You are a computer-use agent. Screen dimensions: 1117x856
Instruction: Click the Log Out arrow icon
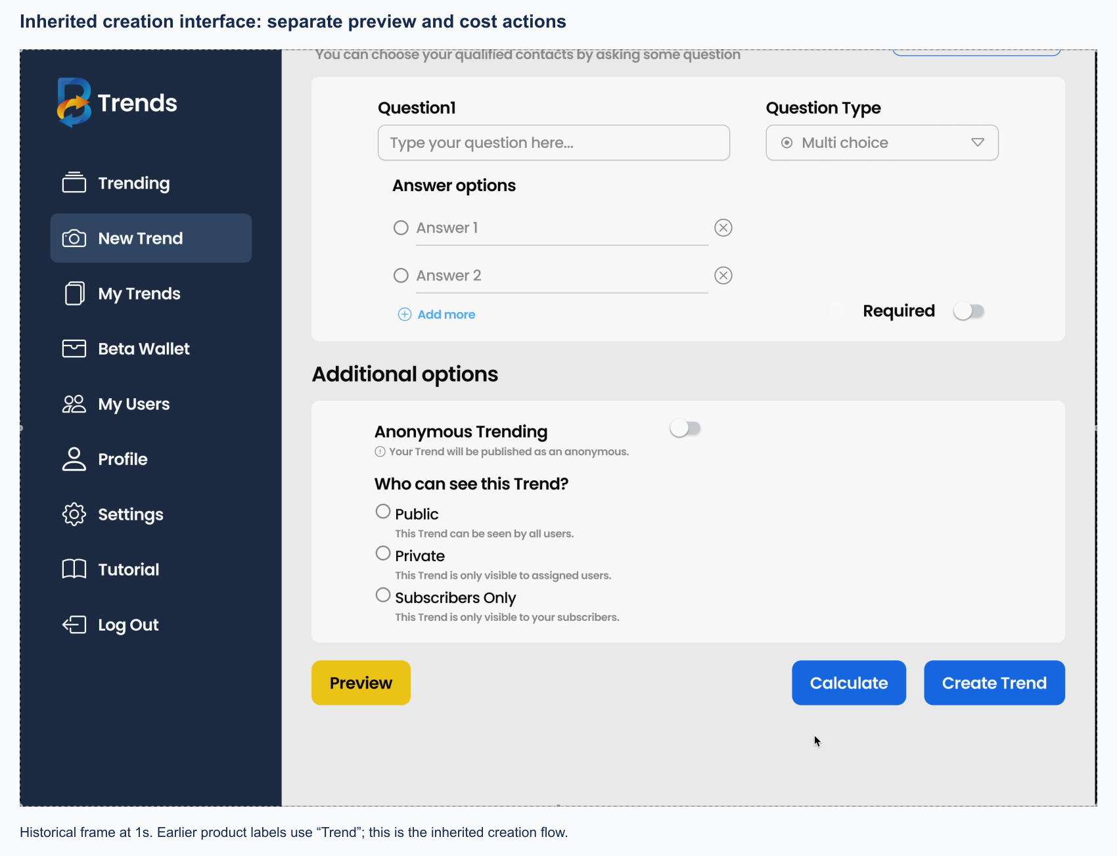click(x=74, y=624)
